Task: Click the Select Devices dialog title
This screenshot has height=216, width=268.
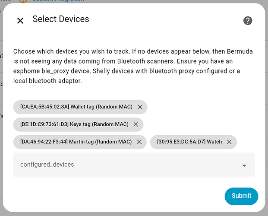Action: click(x=61, y=19)
